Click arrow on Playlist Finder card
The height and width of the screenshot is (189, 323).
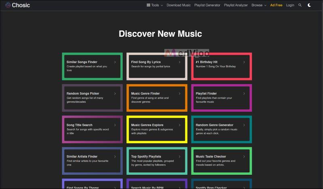244,93
